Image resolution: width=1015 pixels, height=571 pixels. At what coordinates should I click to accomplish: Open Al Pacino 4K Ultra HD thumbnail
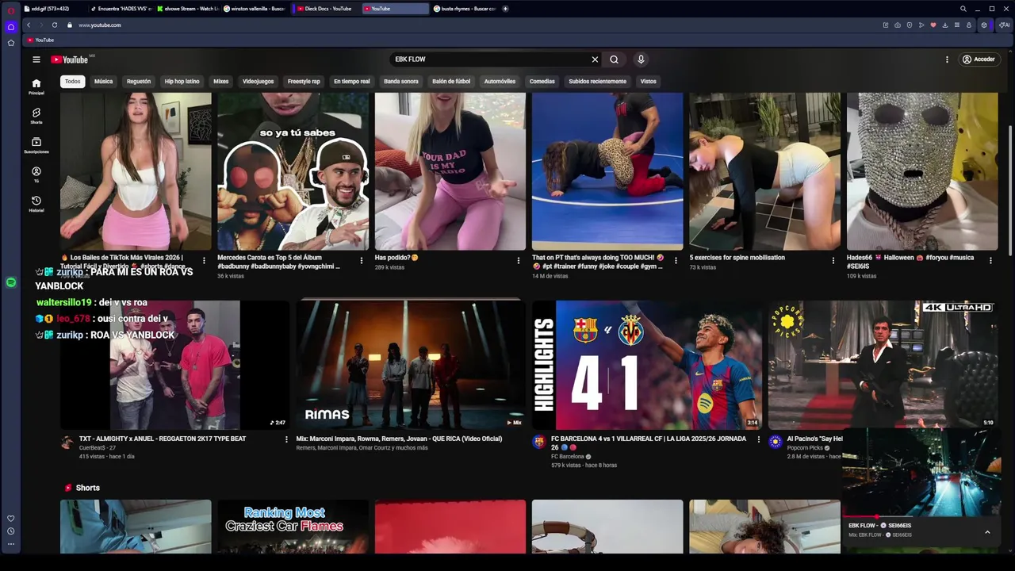tap(883, 365)
